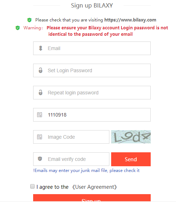The image size is (176, 202).
Task: Click the code icon beside 1110918
Action: (x=40, y=115)
